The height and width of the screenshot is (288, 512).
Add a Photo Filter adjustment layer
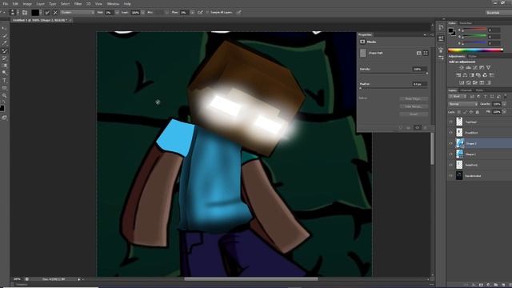pyautogui.click(x=478, y=75)
